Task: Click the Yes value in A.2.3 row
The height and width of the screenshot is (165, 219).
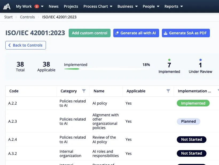Action: tap(128, 121)
